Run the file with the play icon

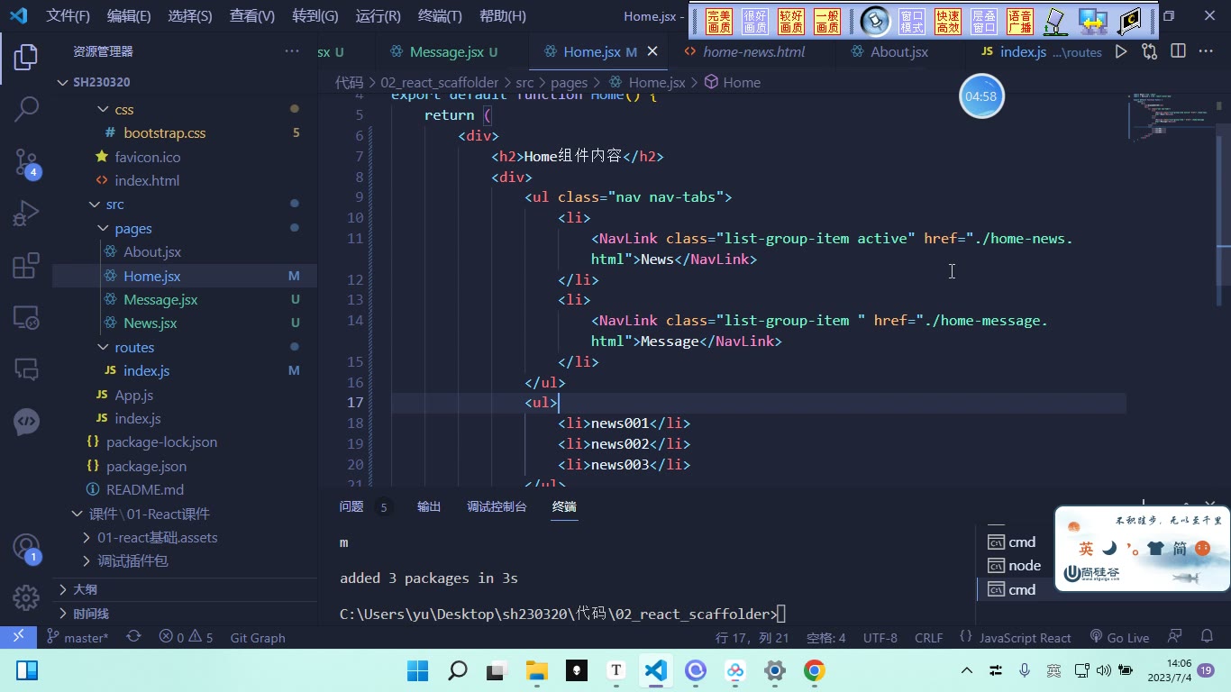coord(1121,52)
